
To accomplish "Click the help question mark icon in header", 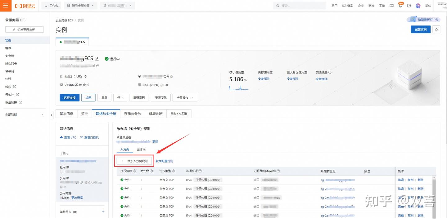I will click(409, 6).
